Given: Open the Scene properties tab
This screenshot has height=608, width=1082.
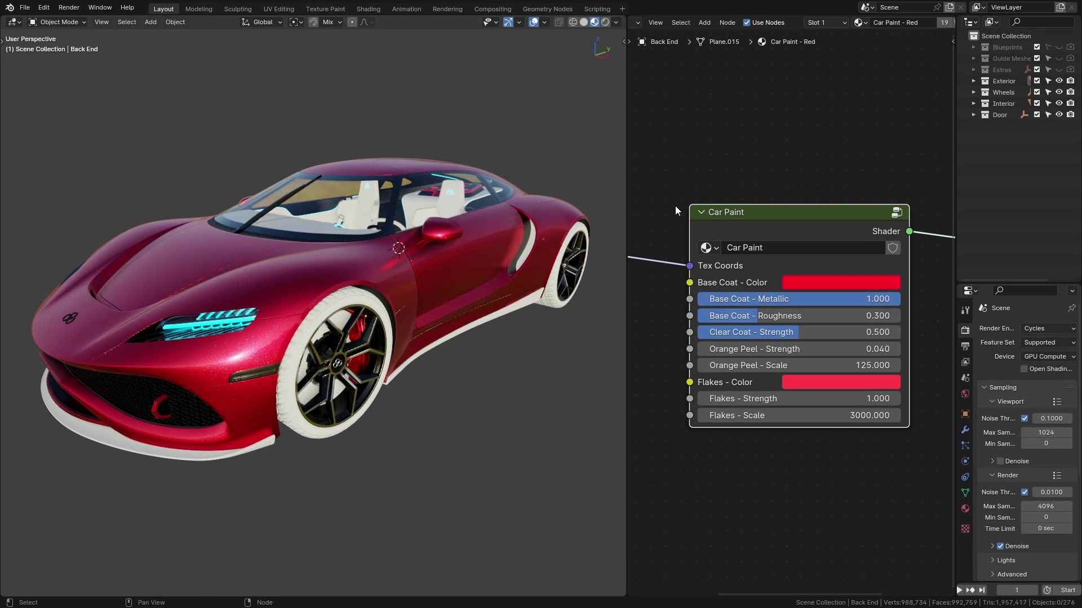Looking at the screenshot, I should [965, 377].
